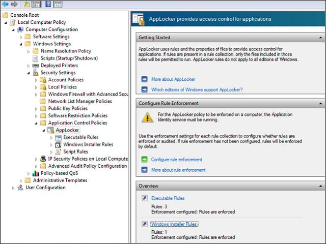326x244 pixels.
Task: Collapse the Computer Configuration node
Action: tap(13, 29)
